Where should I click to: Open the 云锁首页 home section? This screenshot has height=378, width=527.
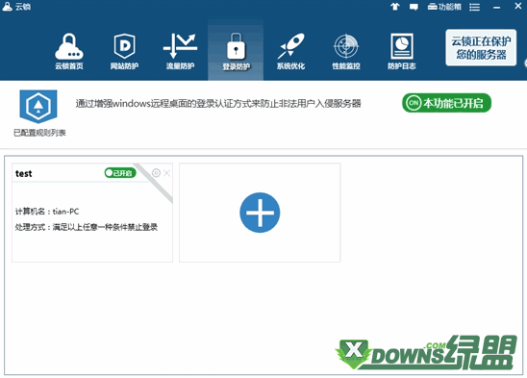tap(69, 51)
